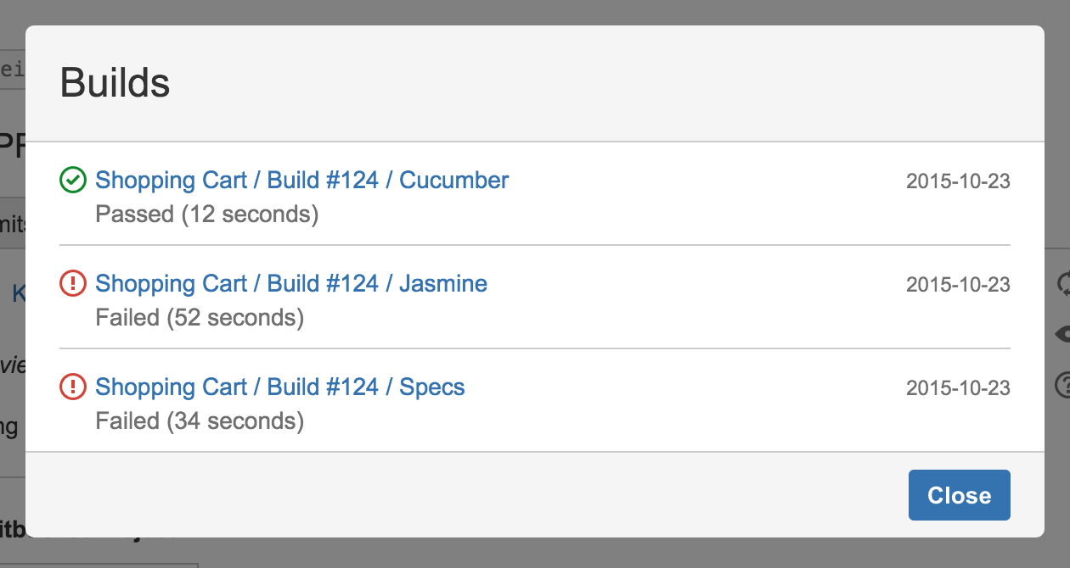Image resolution: width=1070 pixels, height=568 pixels.
Task: Open Shopping Cart Build #124 Cucumber link
Action: click(301, 180)
